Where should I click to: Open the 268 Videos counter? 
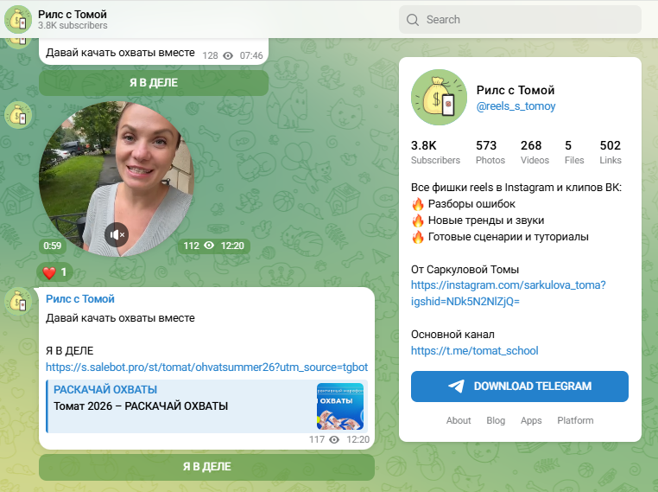pyautogui.click(x=535, y=152)
